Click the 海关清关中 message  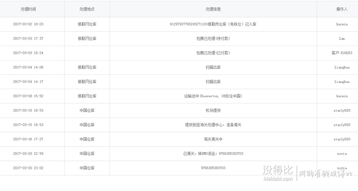(213, 139)
